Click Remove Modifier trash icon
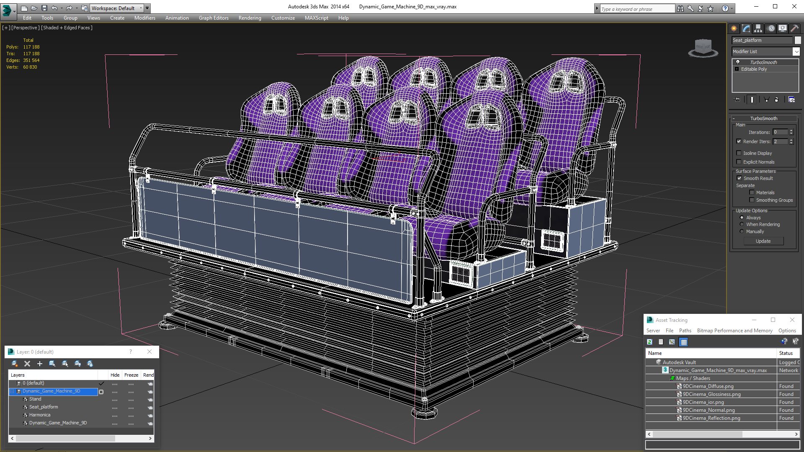The height and width of the screenshot is (452, 804). [x=777, y=100]
